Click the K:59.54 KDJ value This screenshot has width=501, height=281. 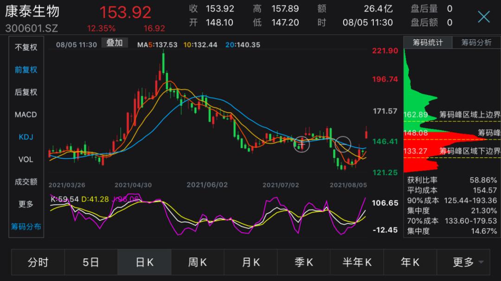[64, 200]
